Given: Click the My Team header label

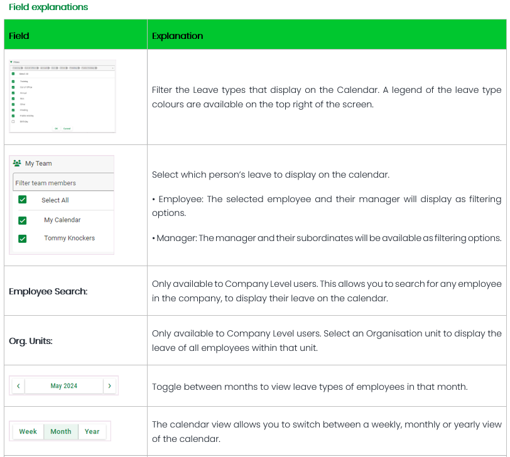Looking at the screenshot, I should [38, 163].
